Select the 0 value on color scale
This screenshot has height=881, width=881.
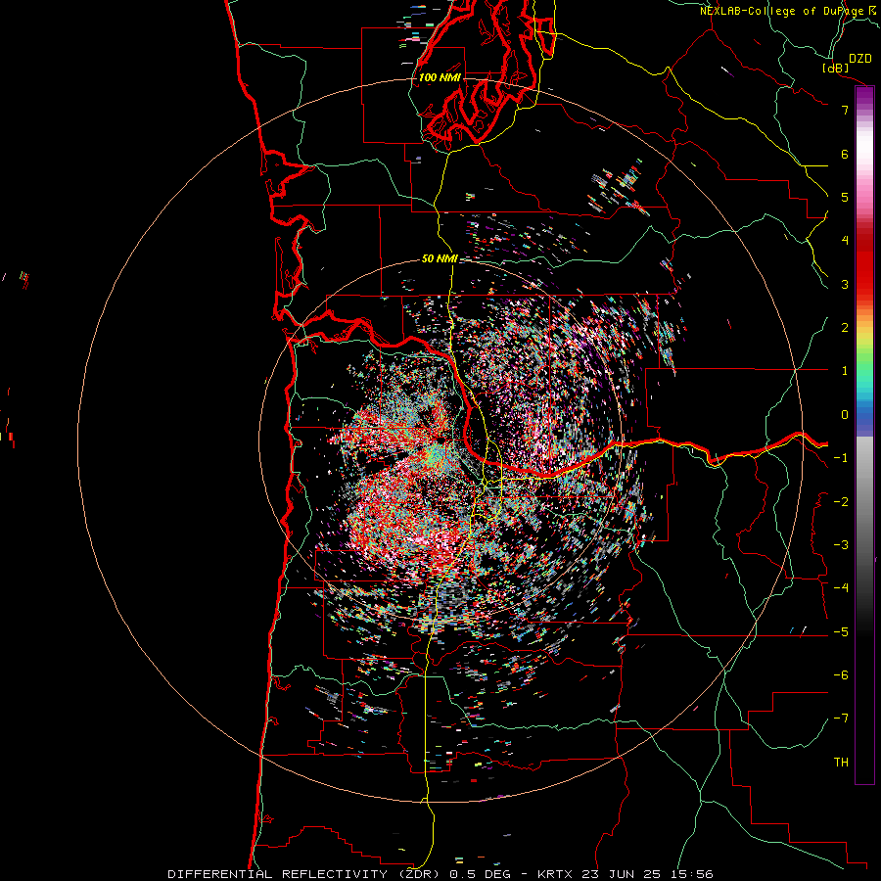845,415
